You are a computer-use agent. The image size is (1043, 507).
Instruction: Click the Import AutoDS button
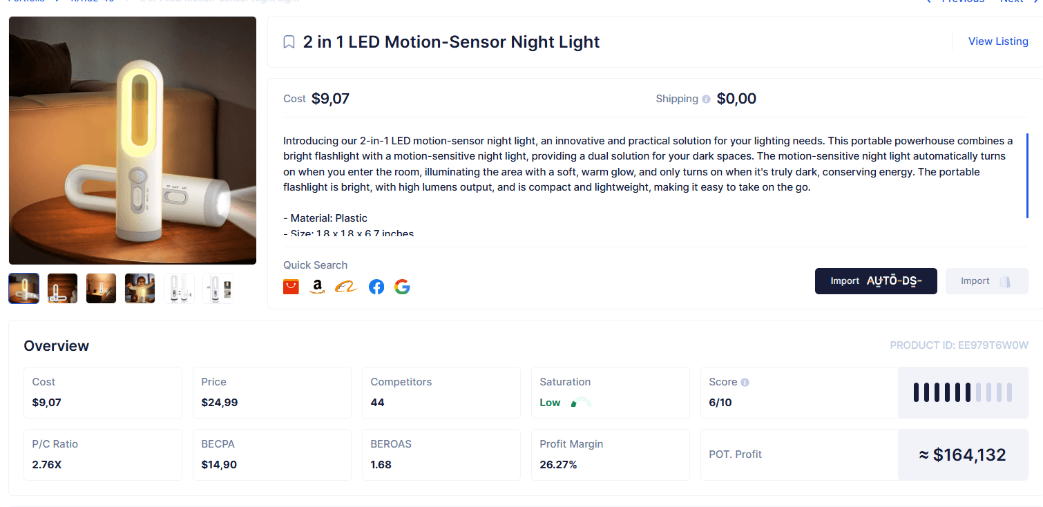pyautogui.click(x=876, y=281)
